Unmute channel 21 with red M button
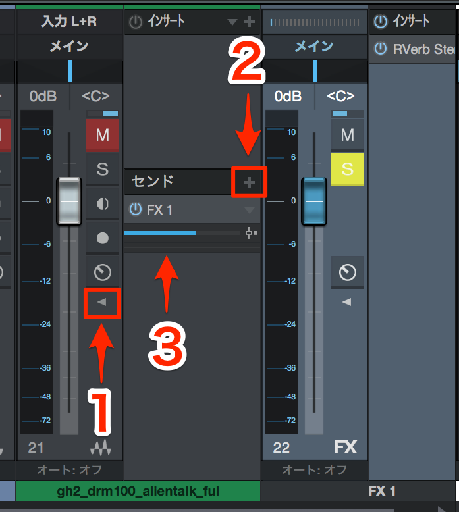The height and width of the screenshot is (512, 459). [x=103, y=135]
